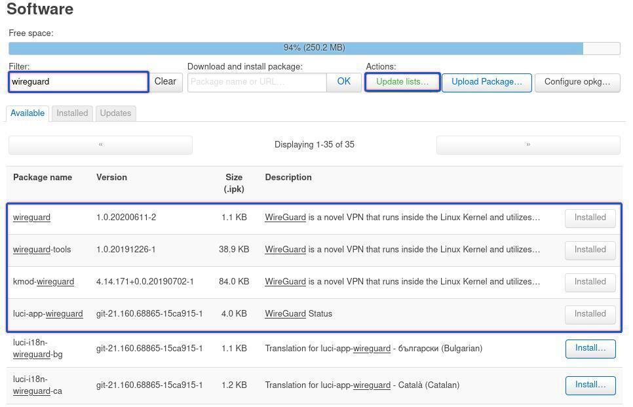Viewport: 633px width, 407px height.
Task: Open Configure opkg settings
Action: pyautogui.click(x=577, y=82)
